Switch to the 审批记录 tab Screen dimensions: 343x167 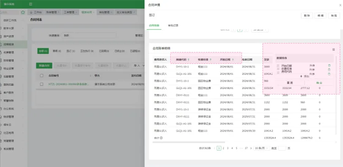(173, 25)
